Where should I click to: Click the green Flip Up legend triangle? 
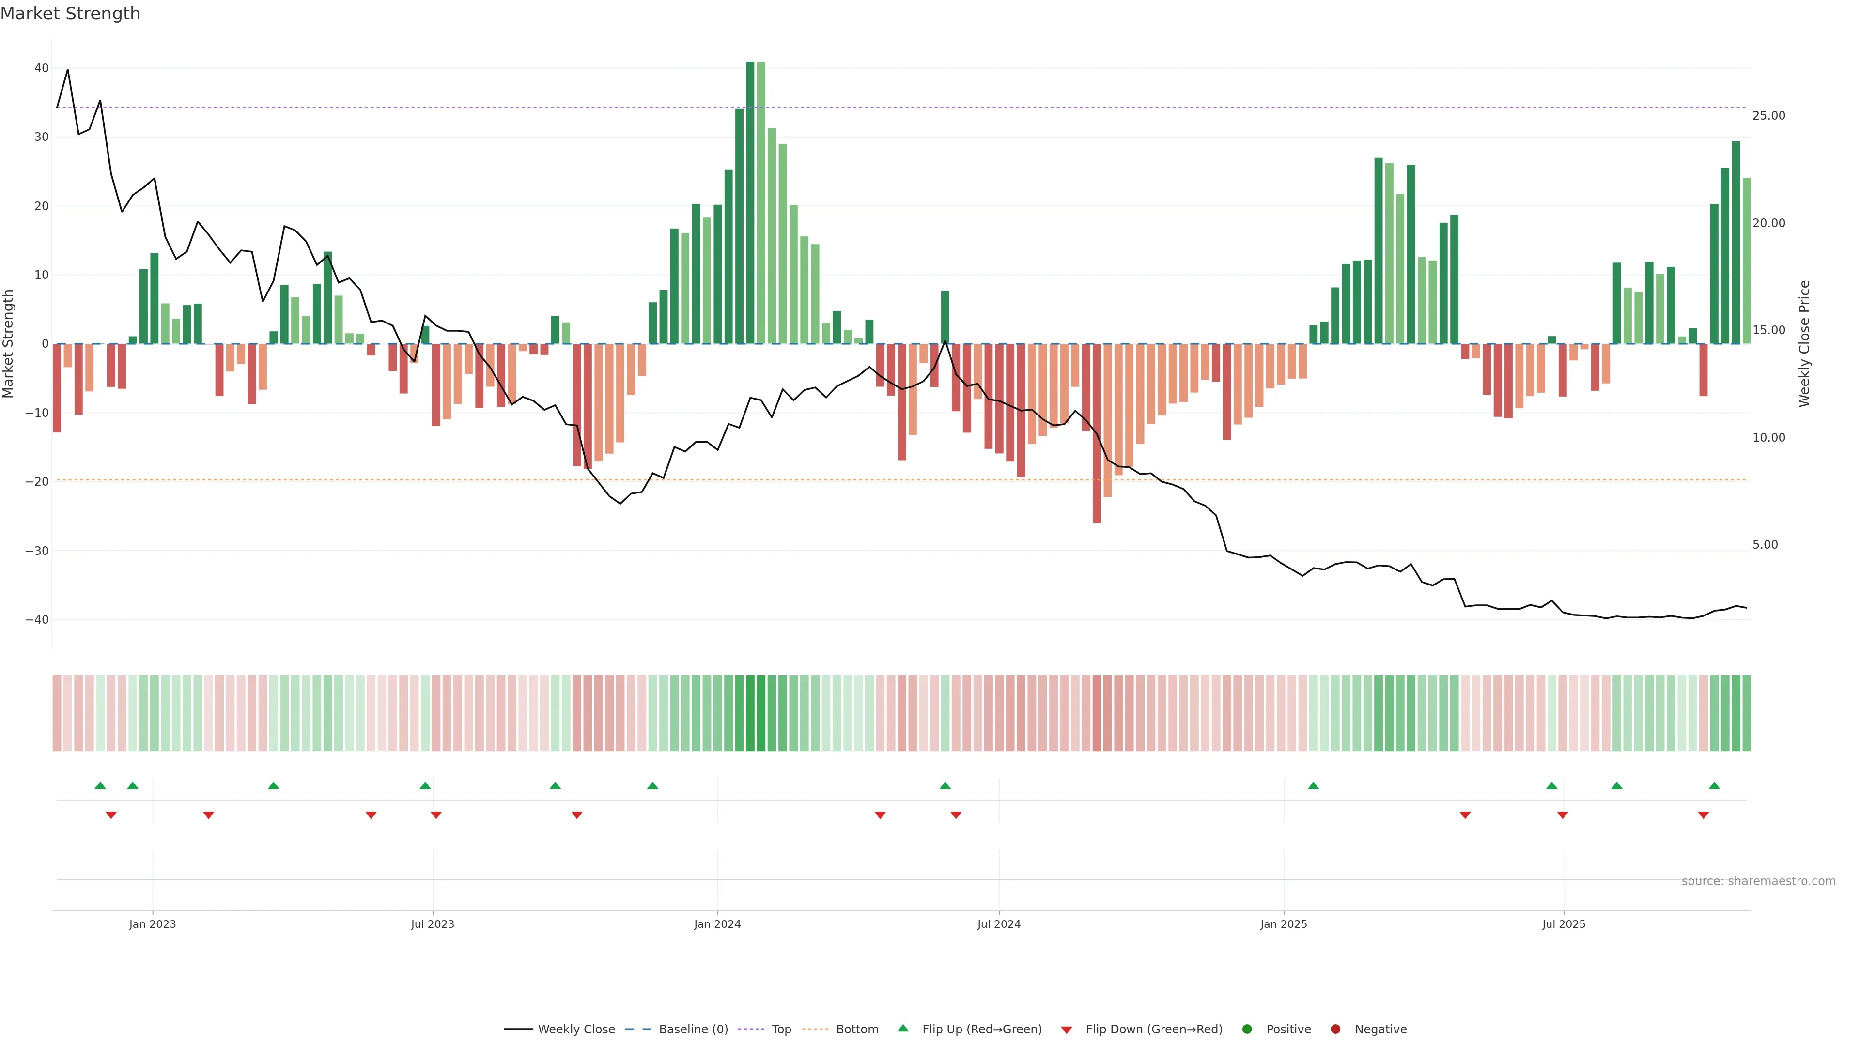[902, 1028]
